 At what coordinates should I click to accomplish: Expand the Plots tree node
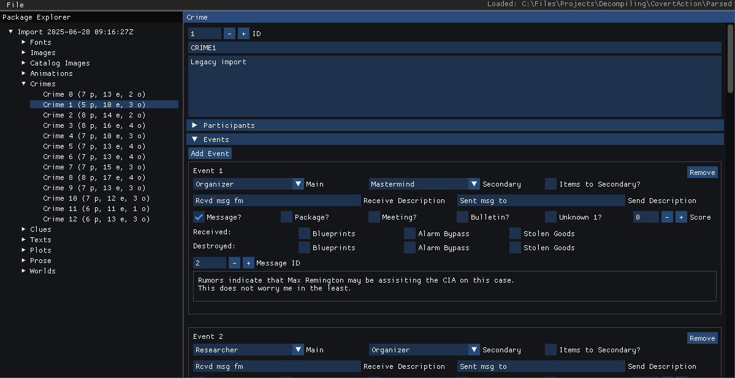(24, 250)
